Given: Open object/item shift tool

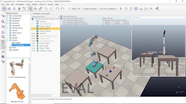Looking at the screenshot, I should click(35, 9).
